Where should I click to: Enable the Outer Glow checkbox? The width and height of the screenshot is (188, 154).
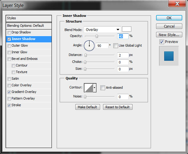9,46
